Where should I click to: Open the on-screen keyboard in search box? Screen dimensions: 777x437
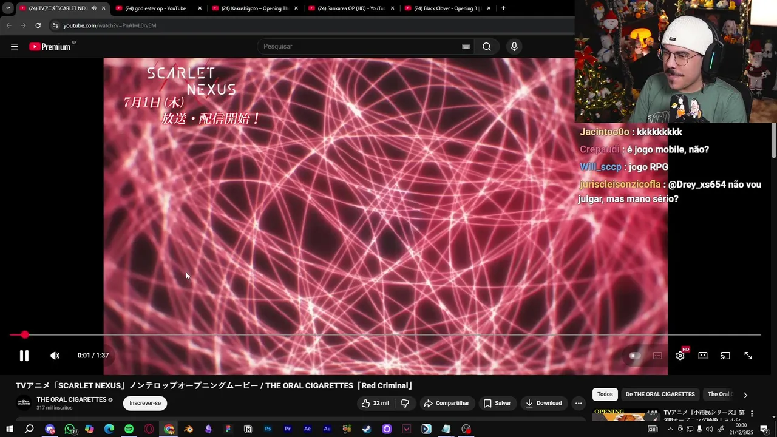466,47
